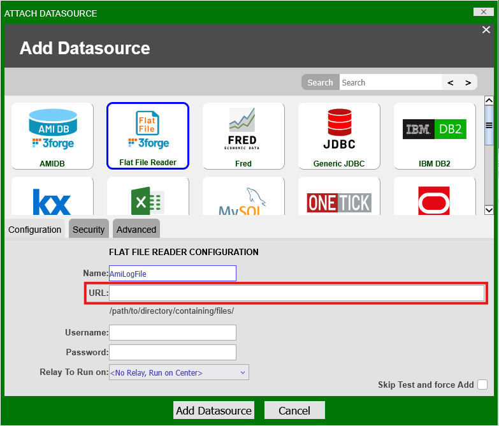Pick the OneTick datasource icon

click(x=339, y=199)
